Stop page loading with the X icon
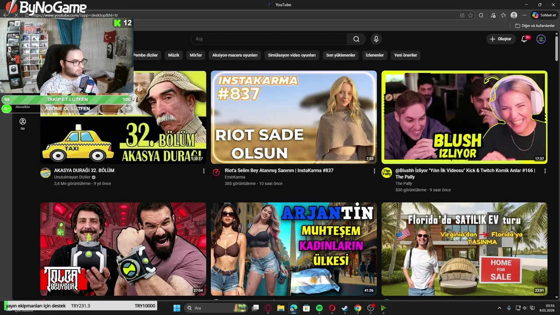 pos(16,15)
